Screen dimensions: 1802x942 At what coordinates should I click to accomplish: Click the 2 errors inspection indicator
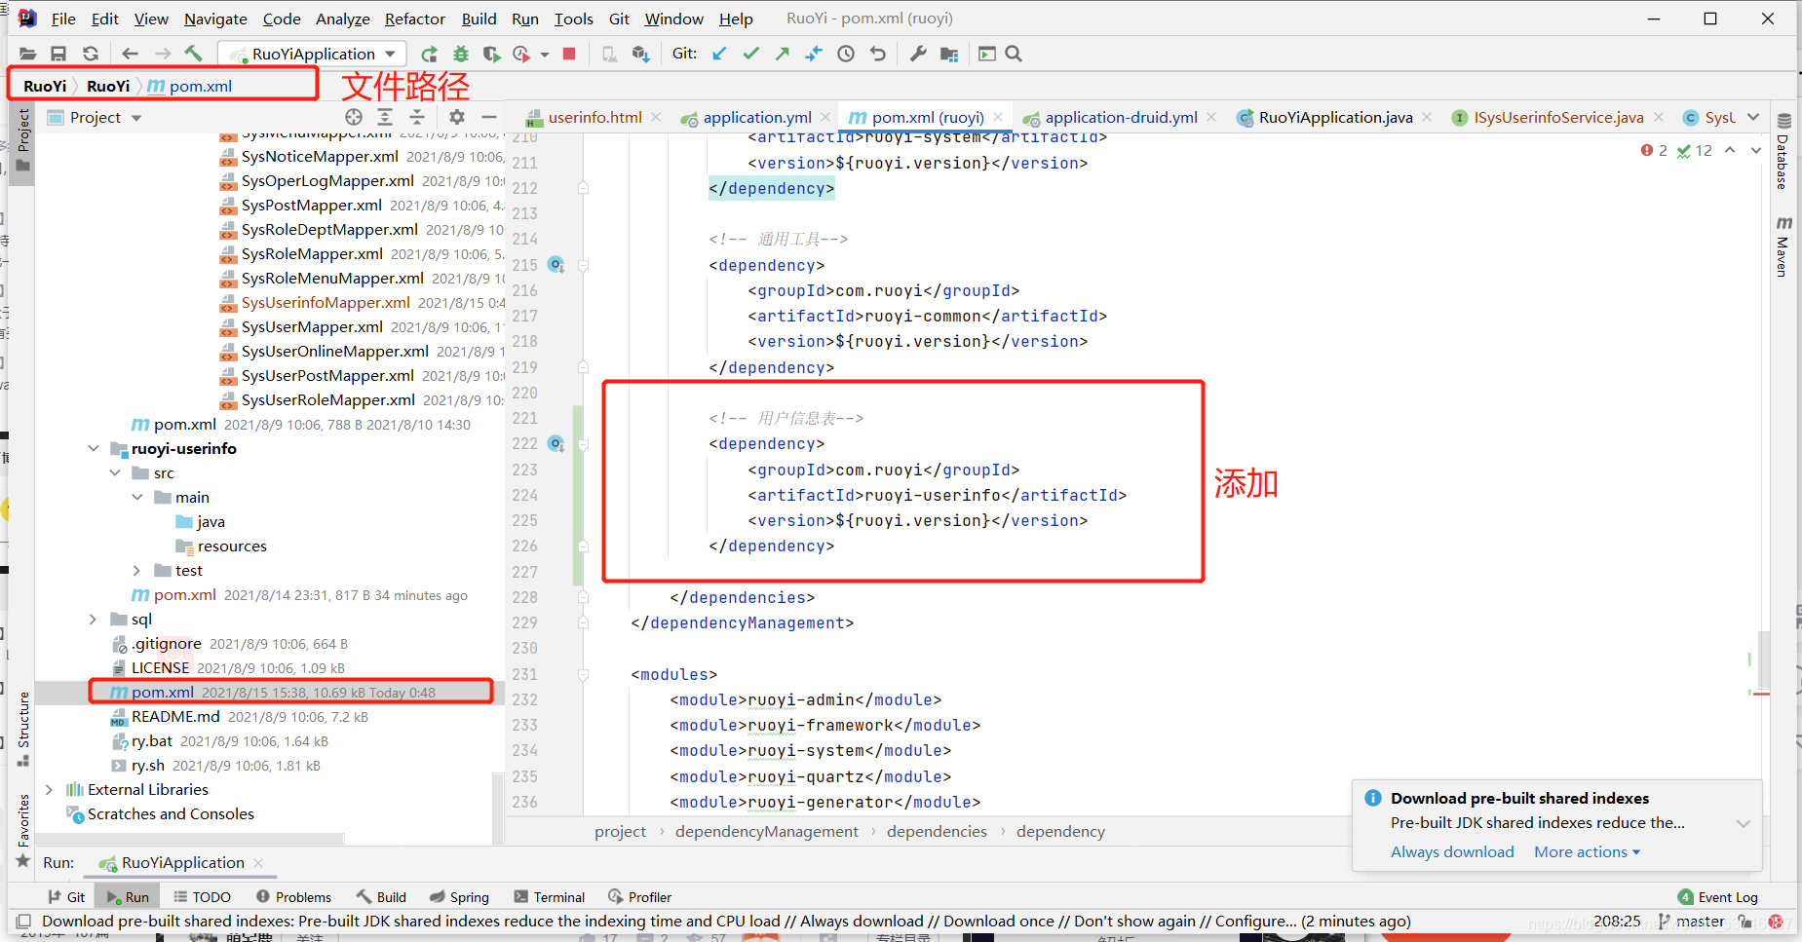click(1654, 151)
